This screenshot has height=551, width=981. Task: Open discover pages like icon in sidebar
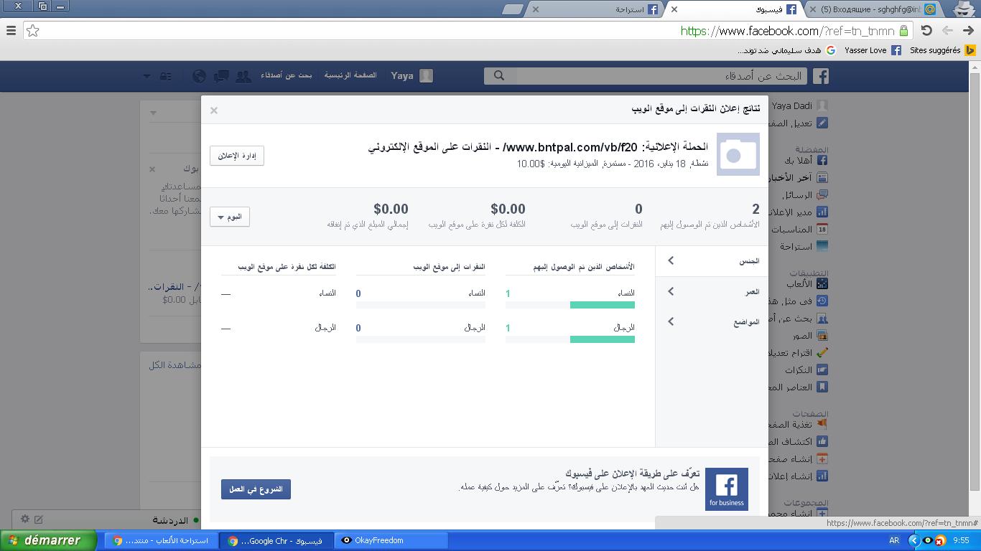(822, 441)
